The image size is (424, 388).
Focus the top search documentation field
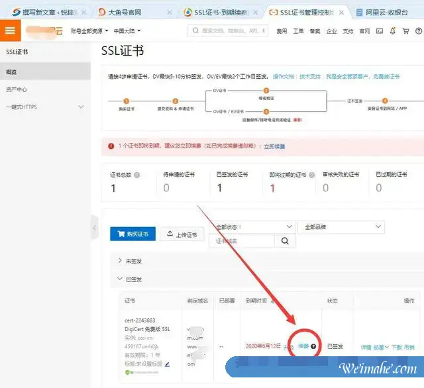(x=228, y=30)
